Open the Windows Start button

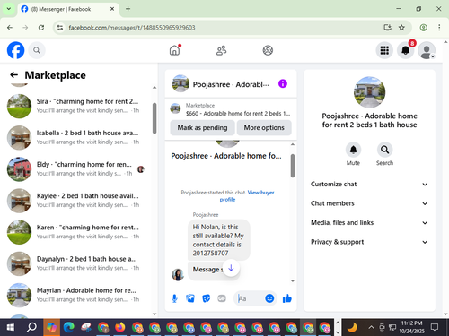10,328
